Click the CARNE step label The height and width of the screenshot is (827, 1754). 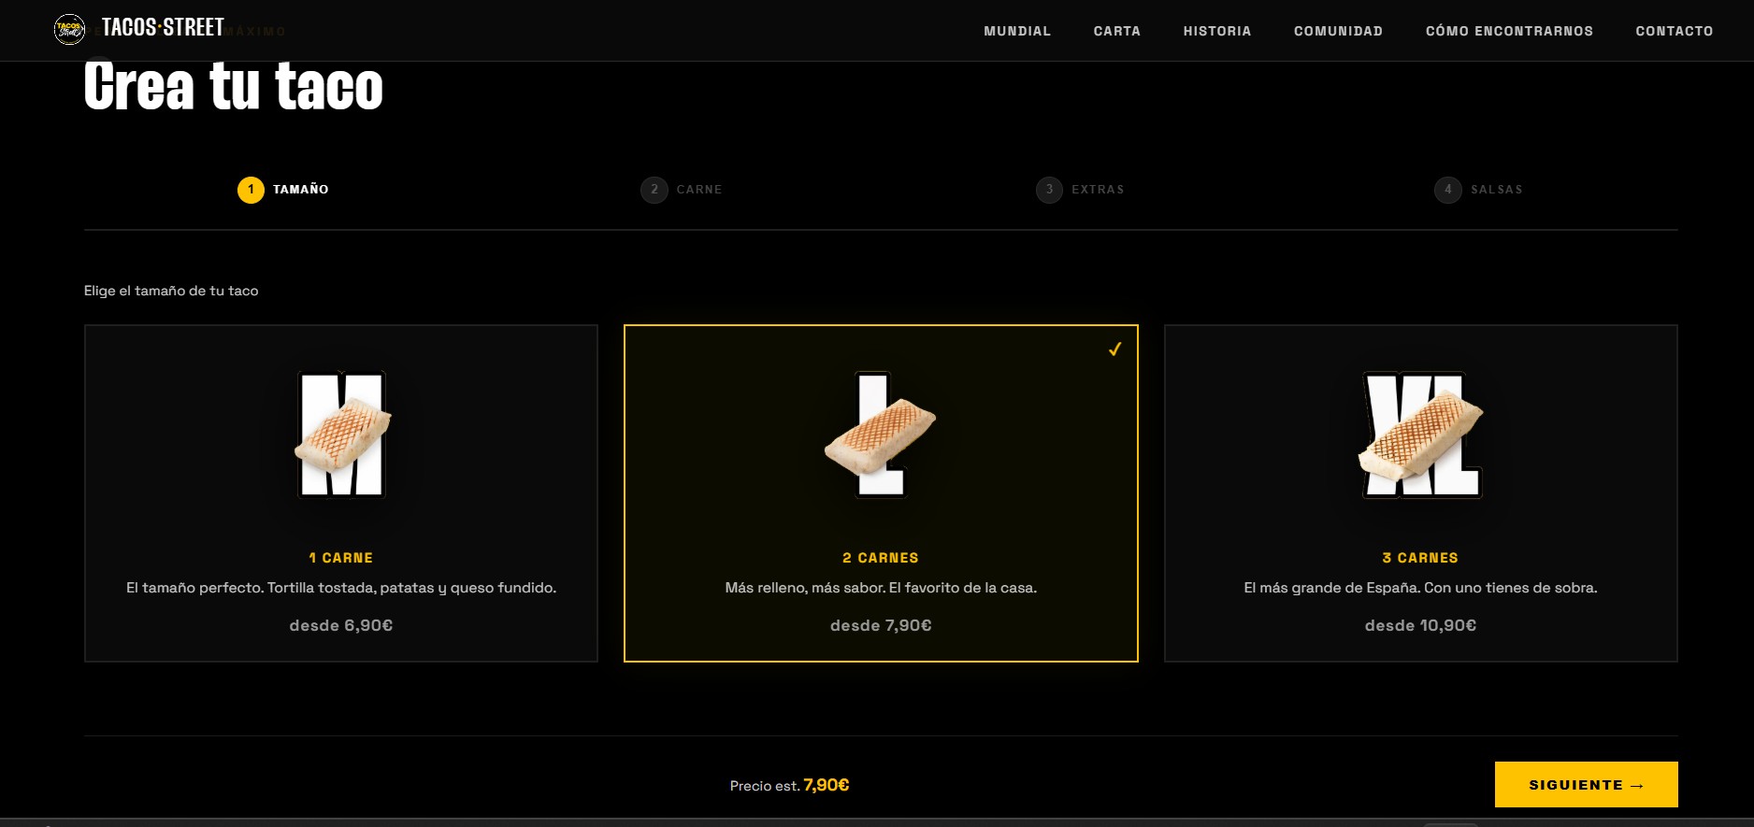click(699, 190)
